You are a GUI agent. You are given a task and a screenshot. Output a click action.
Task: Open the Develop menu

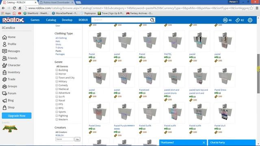pos(67,20)
